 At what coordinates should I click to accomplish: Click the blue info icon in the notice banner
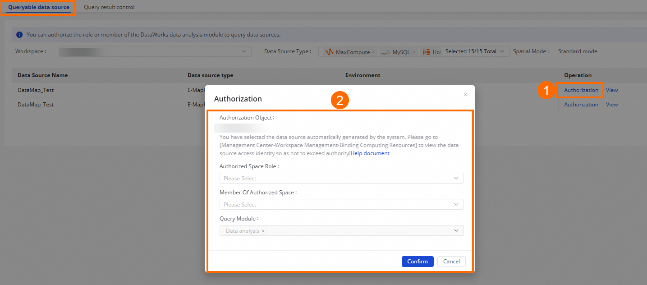[x=19, y=35]
